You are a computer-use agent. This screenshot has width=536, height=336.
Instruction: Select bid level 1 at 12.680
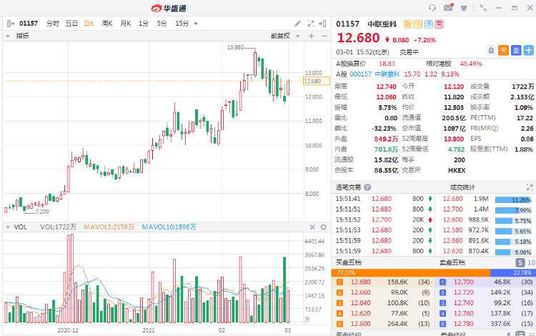coord(383,282)
